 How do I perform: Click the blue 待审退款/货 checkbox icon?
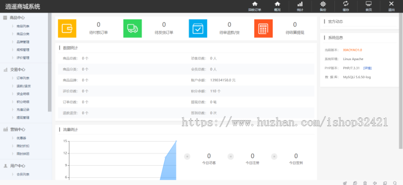tap(198, 29)
